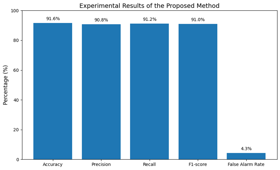Click the 90.8% value label

(101, 20)
